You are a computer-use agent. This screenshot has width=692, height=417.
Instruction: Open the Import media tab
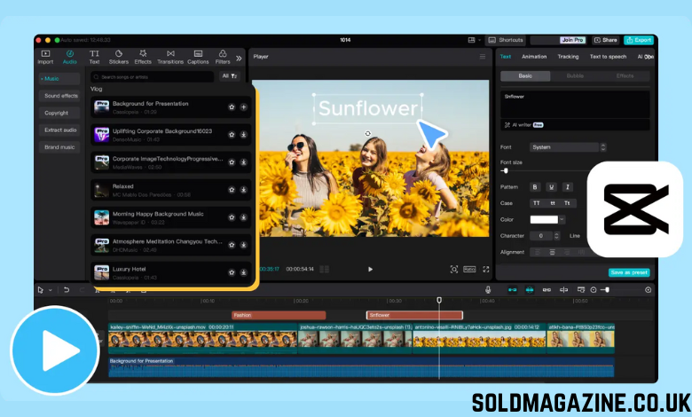[x=45, y=57]
